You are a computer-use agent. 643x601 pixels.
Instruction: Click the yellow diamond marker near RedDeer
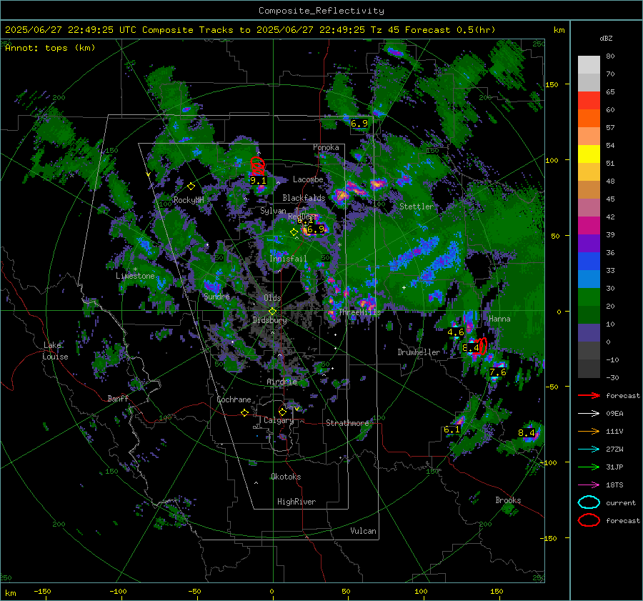294,232
